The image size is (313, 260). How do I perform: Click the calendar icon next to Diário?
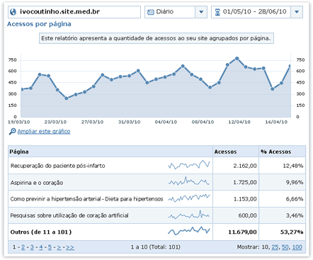click(x=150, y=12)
